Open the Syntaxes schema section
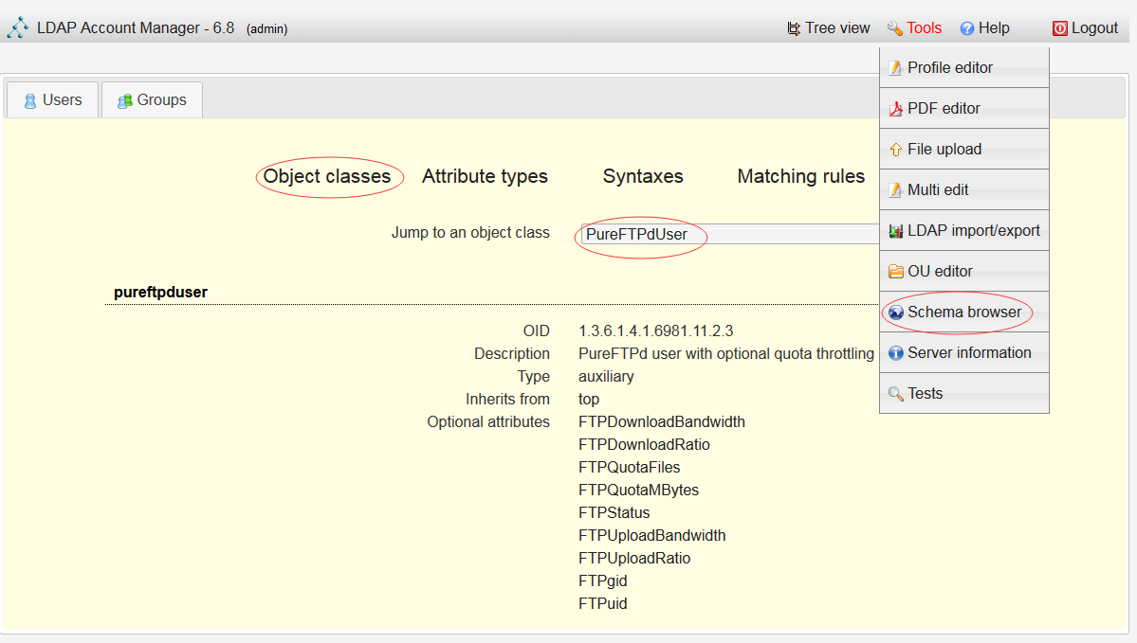The height and width of the screenshot is (643, 1137). pyautogui.click(x=643, y=176)
